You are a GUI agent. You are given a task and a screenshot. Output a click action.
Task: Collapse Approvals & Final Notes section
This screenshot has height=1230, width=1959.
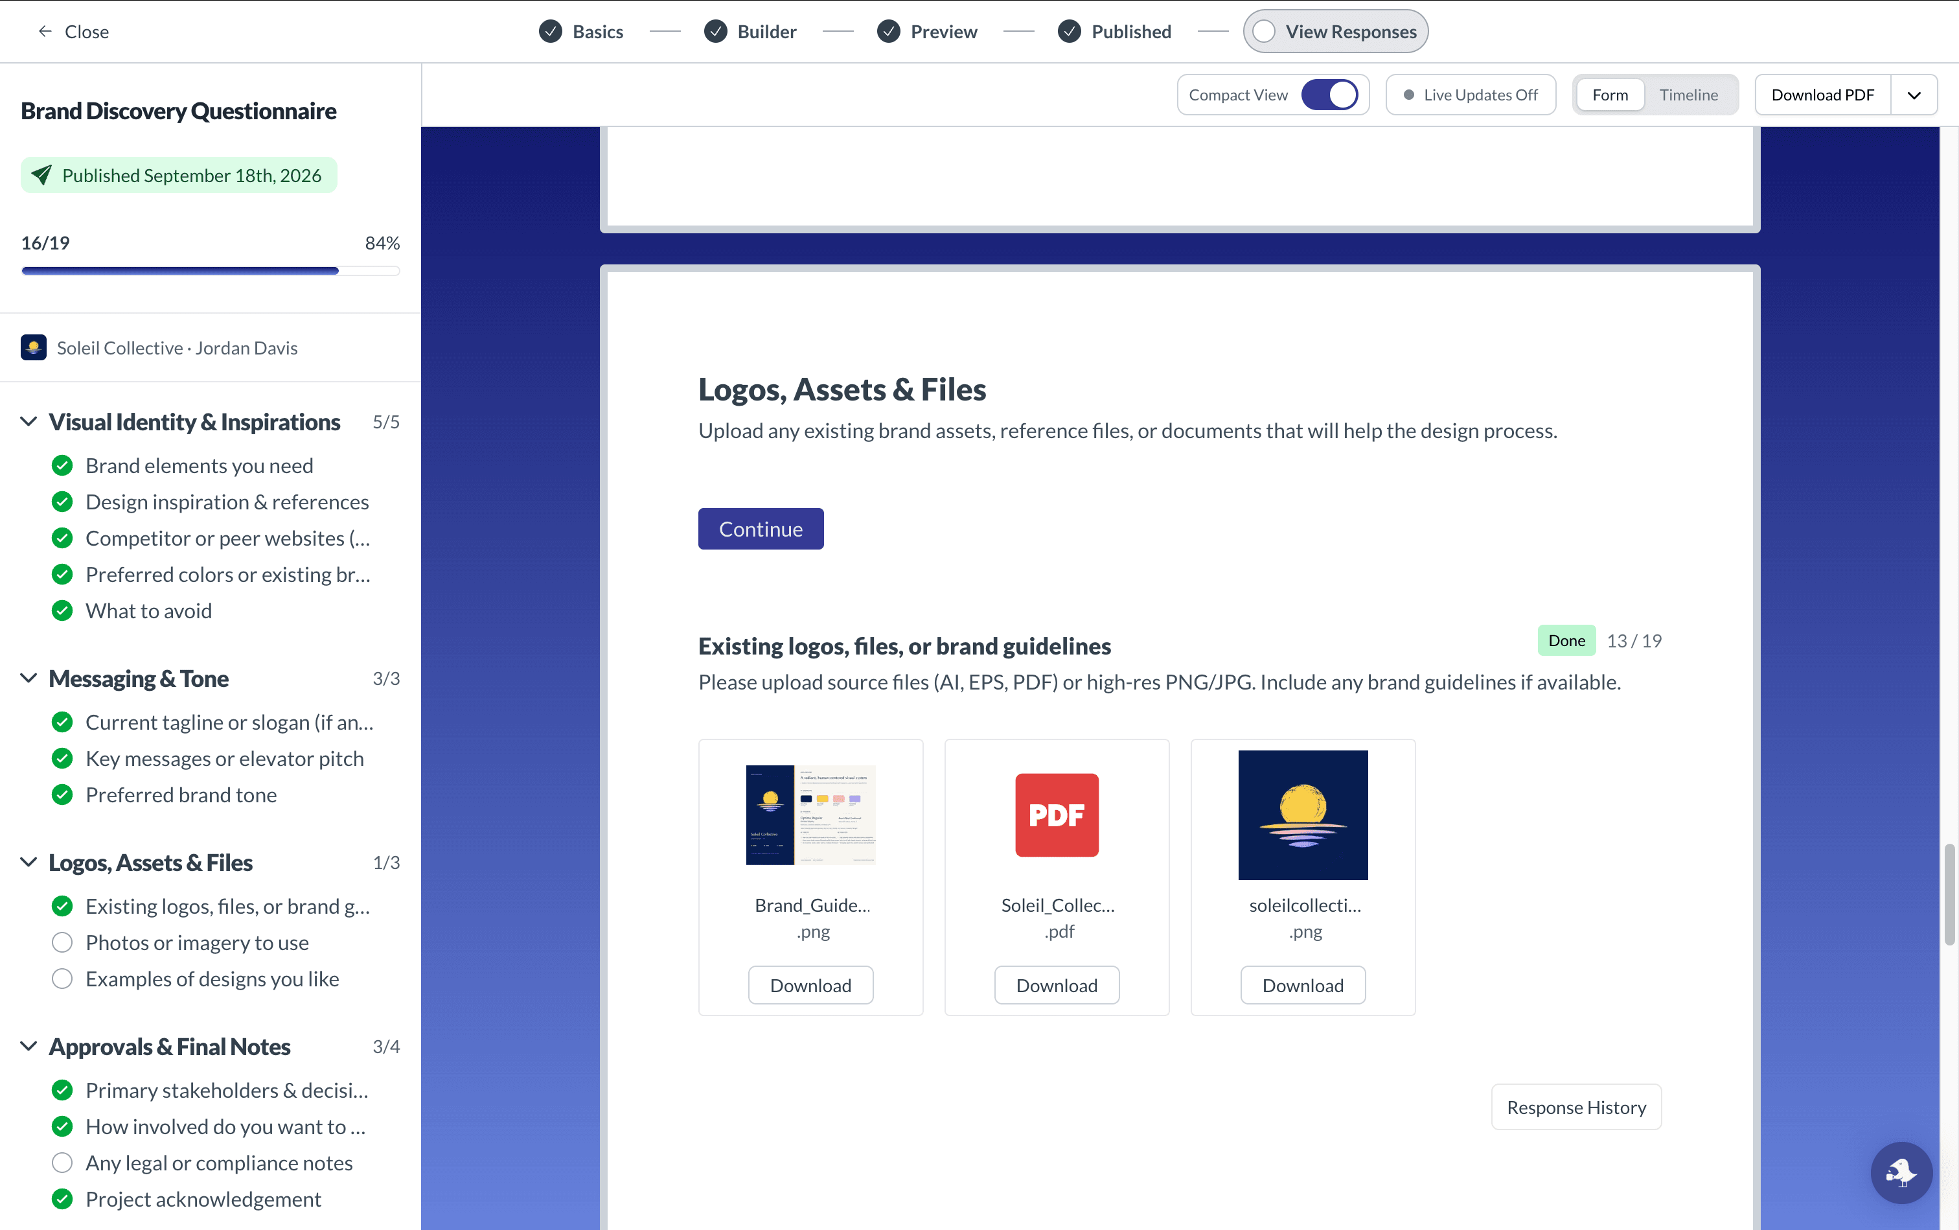(x=29, y=1045)
